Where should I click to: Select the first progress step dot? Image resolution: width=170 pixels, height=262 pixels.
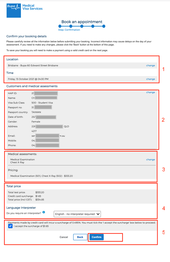(x=60, y=26)
